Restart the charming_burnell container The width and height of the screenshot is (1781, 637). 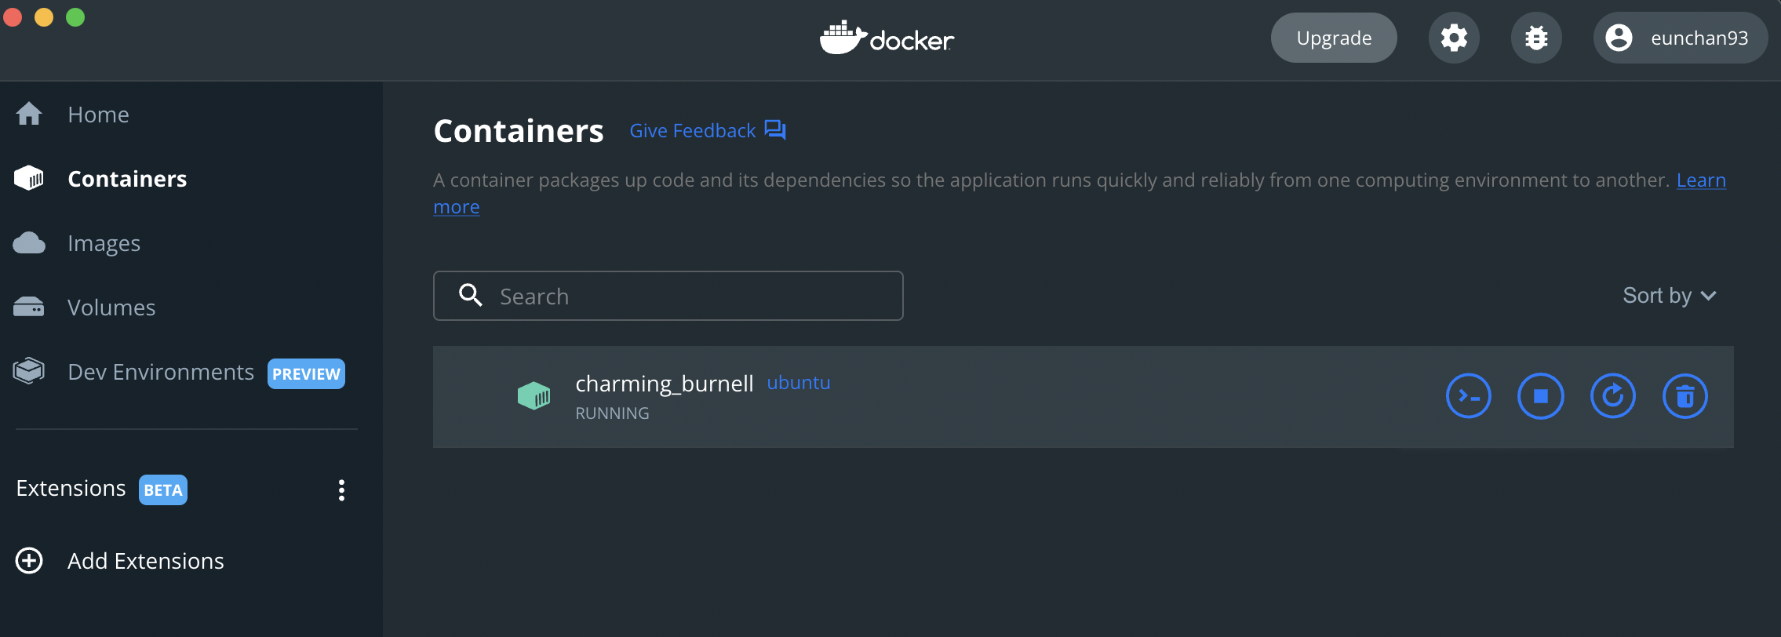tap(1612, 396)
